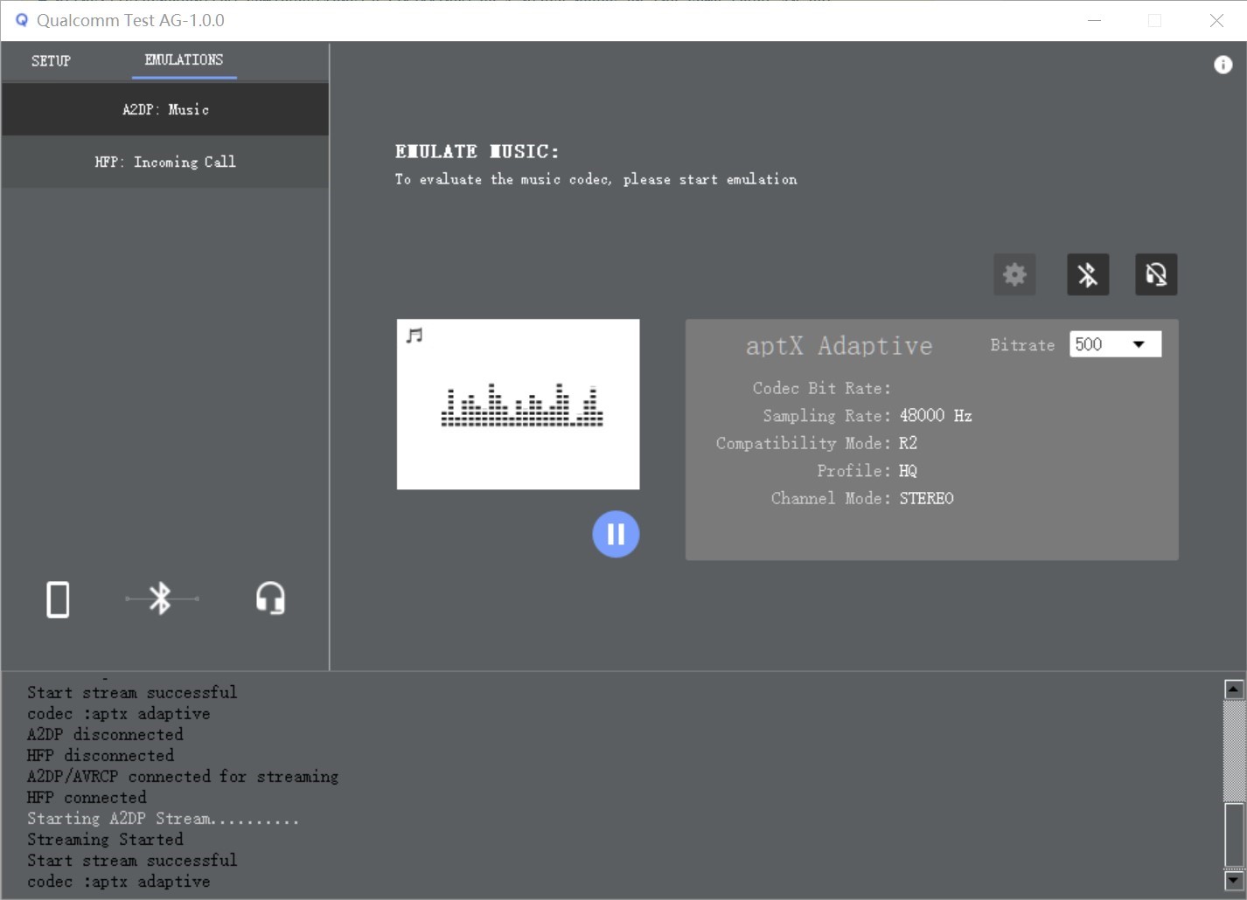Screen dimensions: 1247x900
Task: Click the headphones device icon
Action: 270,599
